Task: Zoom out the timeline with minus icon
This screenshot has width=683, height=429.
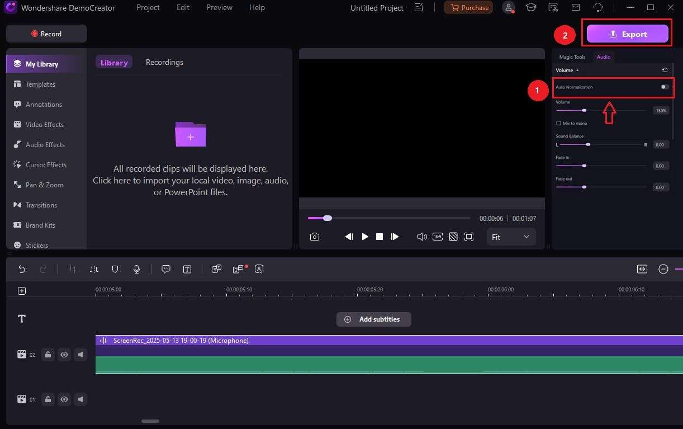Action: click(663, 269)
